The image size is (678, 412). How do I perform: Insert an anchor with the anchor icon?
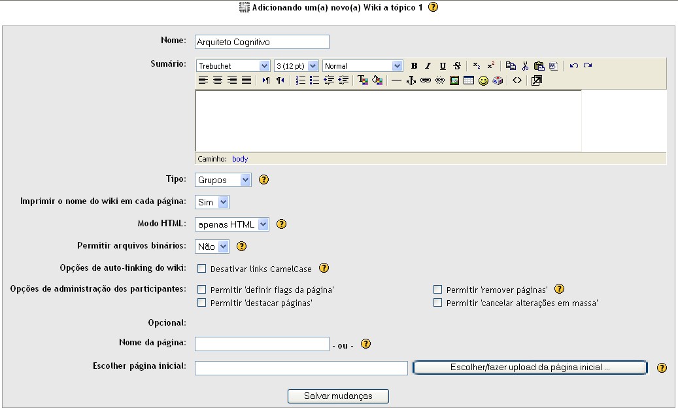(411, 80)
